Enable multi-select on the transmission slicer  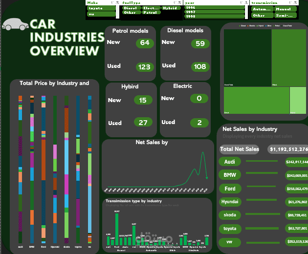(290, 2)
